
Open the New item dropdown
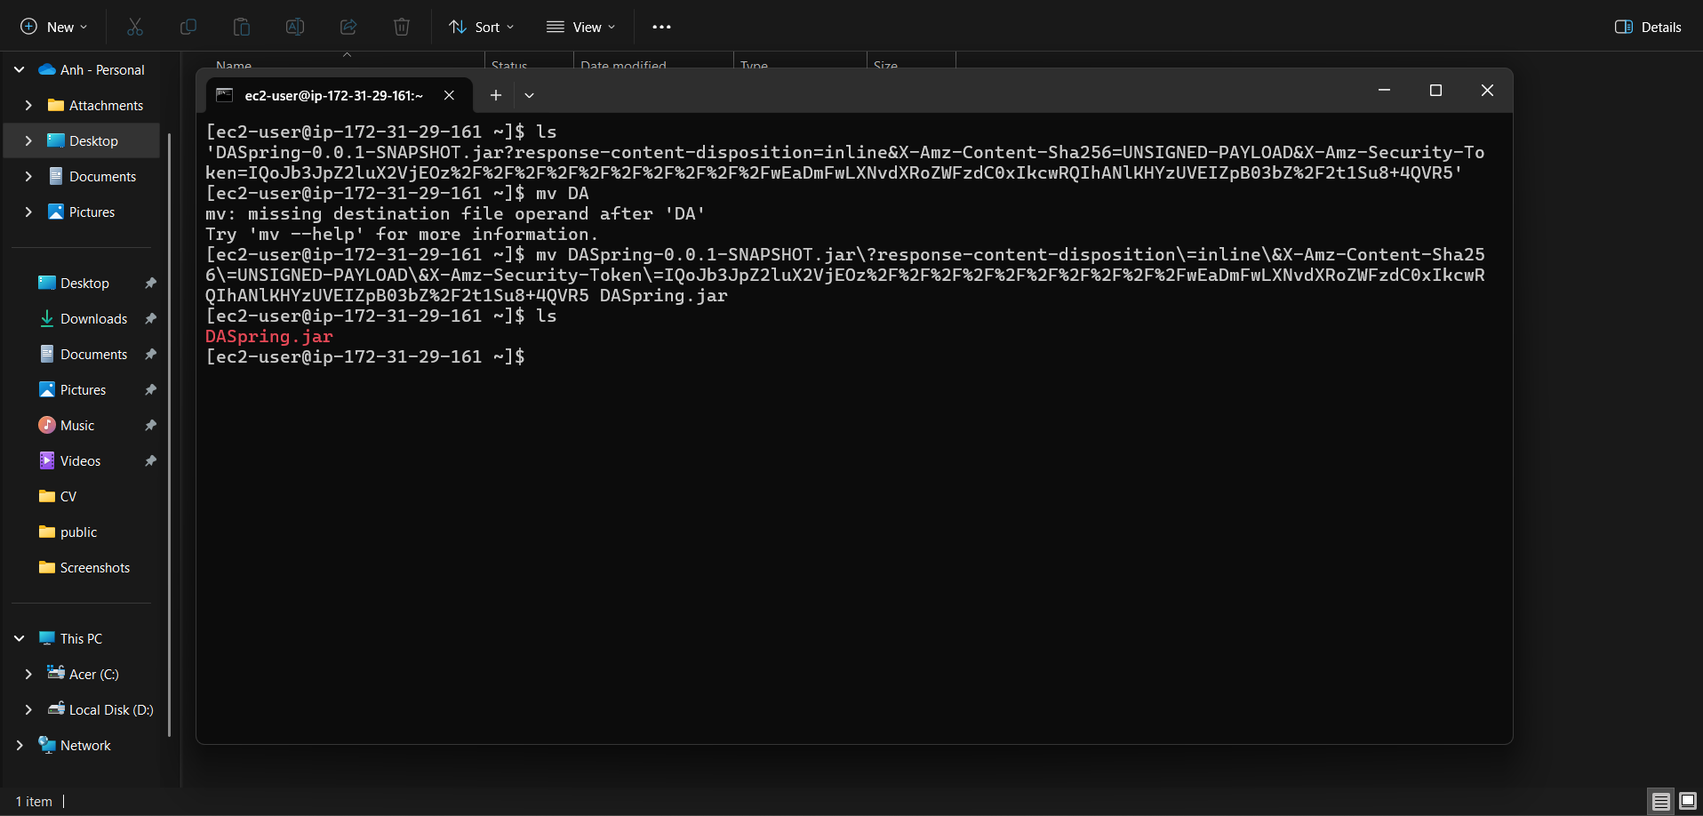54,27
